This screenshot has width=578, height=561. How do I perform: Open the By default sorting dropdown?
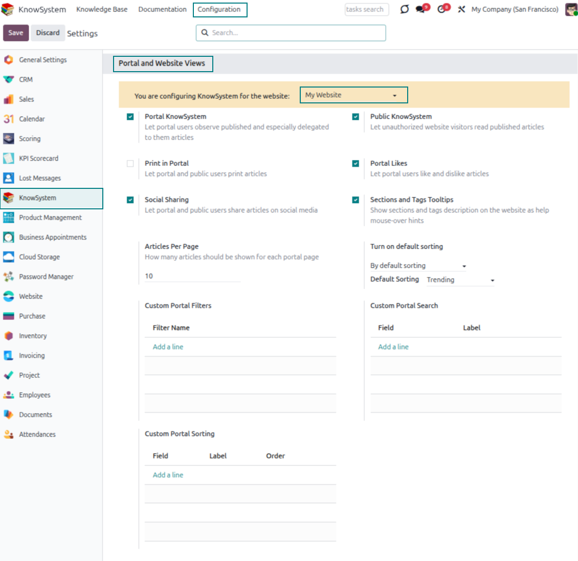[x=418, y=266]
